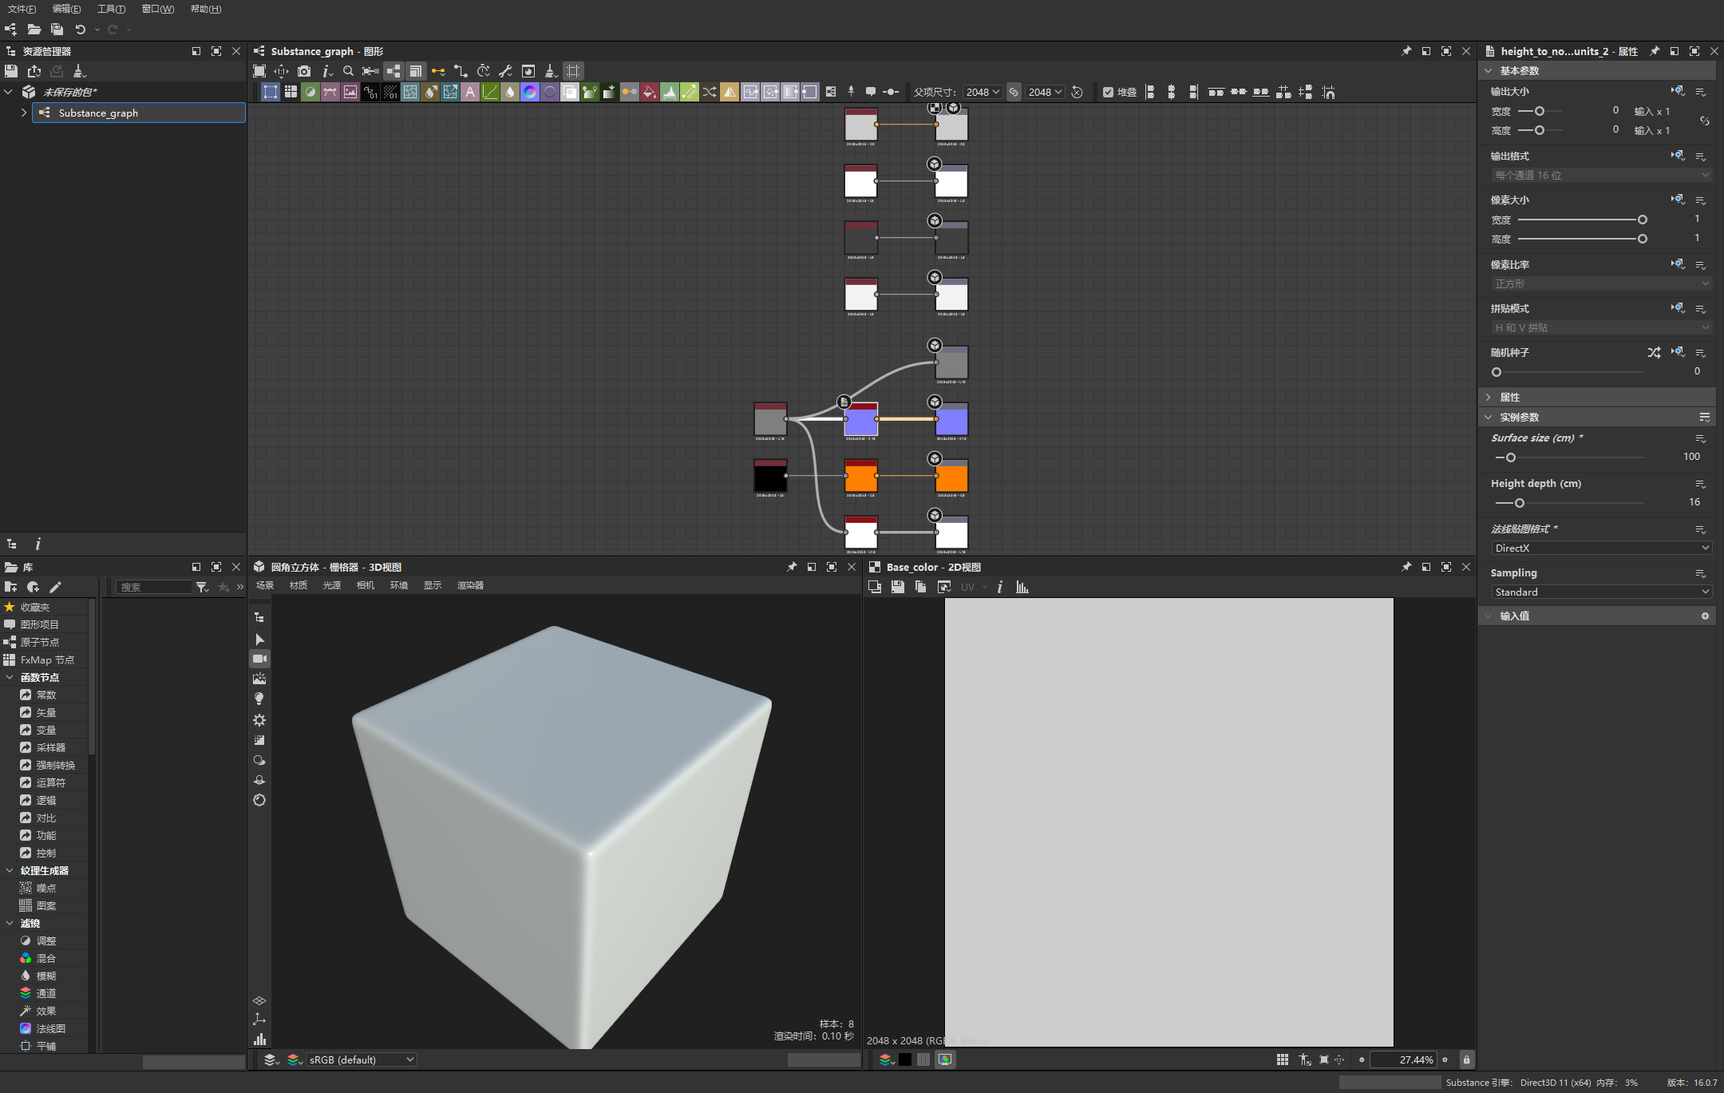
Task: Click the undo arrow in top toolbar
Action: coord(80,30)
